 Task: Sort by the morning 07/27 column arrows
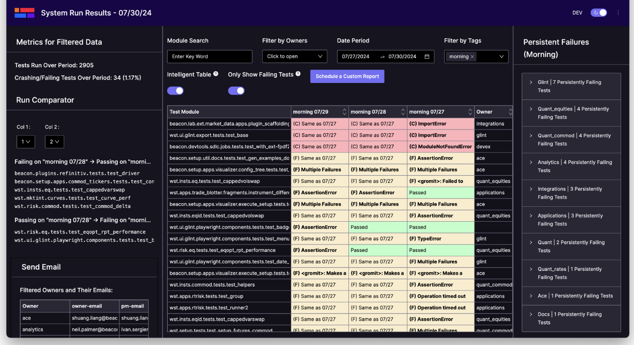click(470, 112)
